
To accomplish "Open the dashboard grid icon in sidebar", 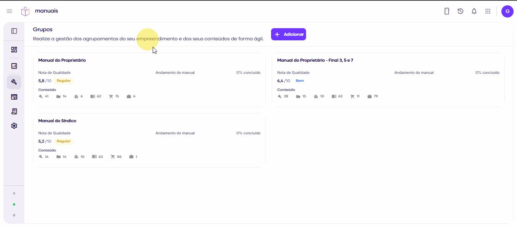I will tap(14, 49).
